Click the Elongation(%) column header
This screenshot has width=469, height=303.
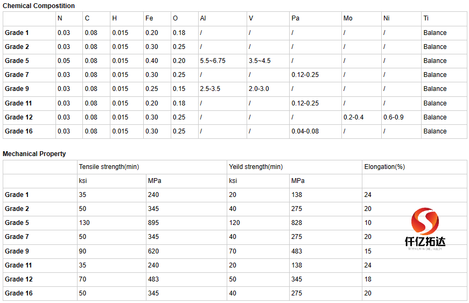click(384, 167)
